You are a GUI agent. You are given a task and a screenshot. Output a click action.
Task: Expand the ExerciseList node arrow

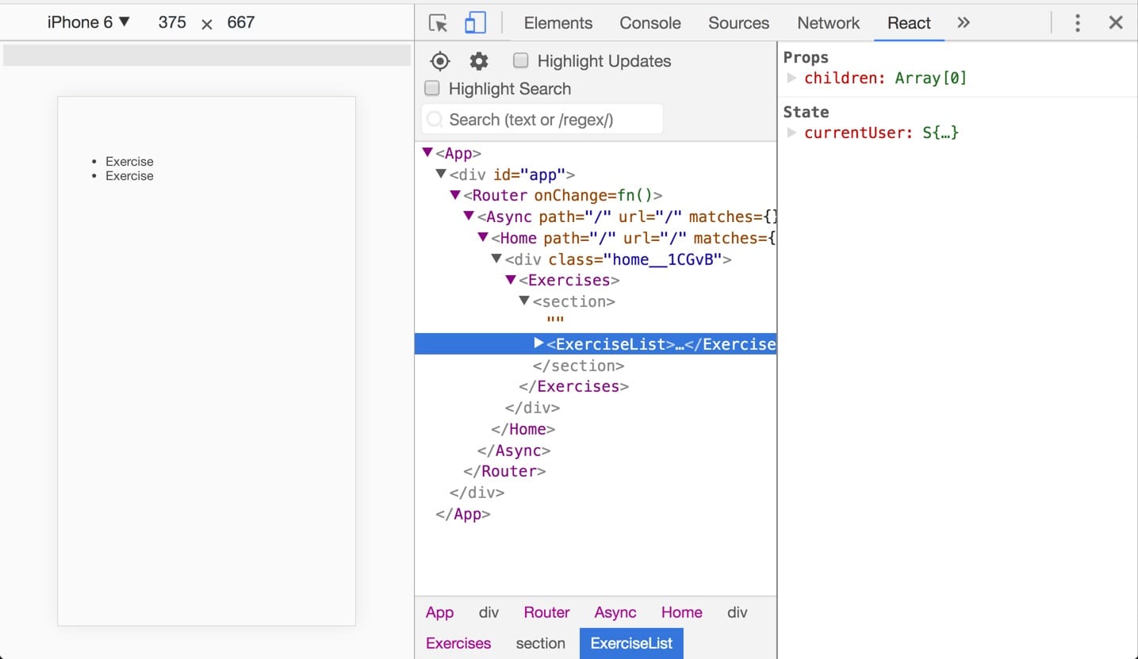pos(538,343)
